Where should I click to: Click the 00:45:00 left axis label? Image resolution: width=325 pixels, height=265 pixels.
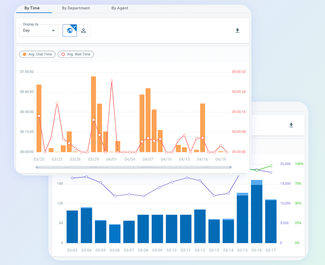tap(27, 92)
